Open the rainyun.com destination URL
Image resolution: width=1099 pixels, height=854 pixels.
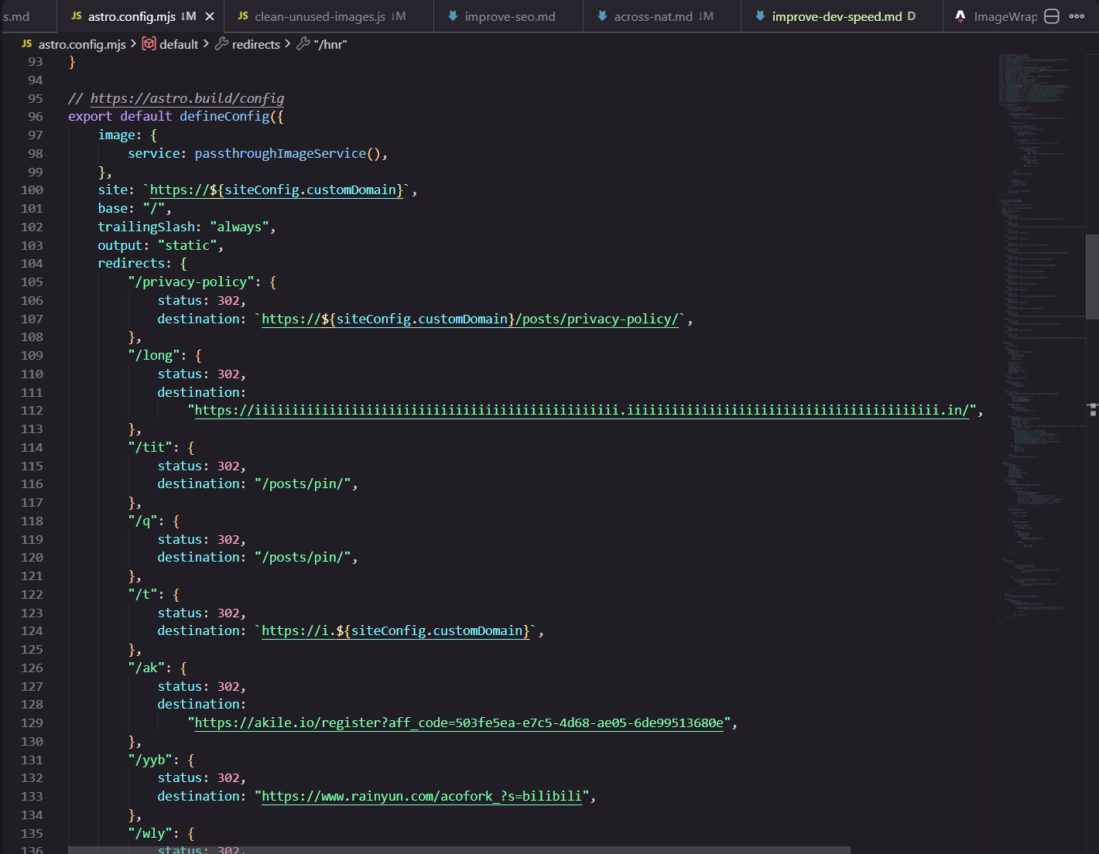click(421, 796)
